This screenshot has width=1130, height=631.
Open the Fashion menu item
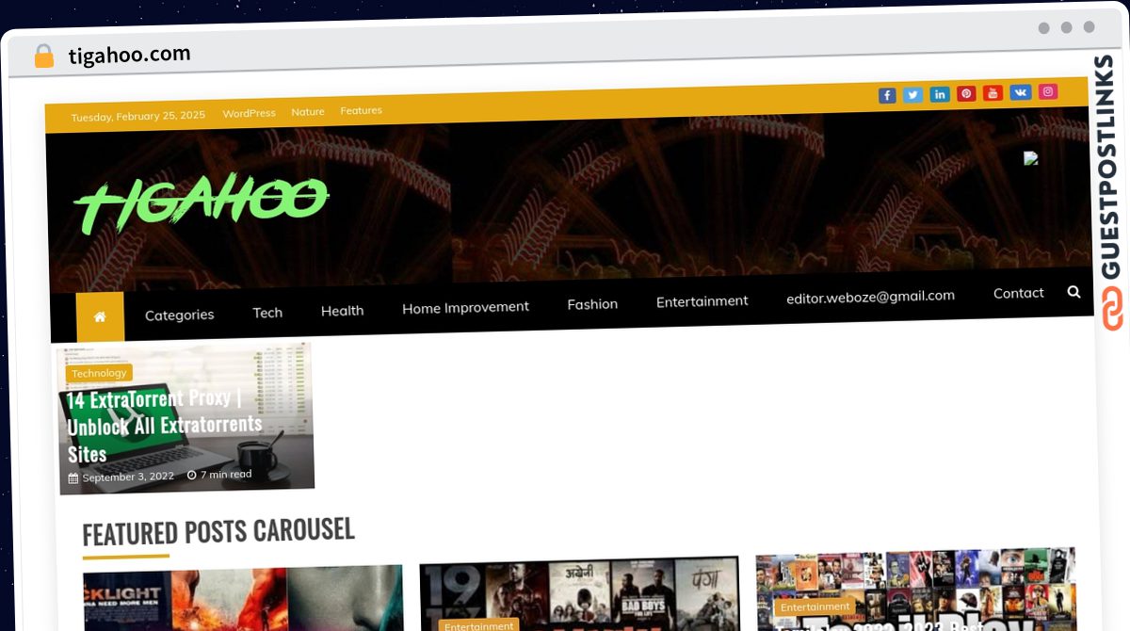592,304
